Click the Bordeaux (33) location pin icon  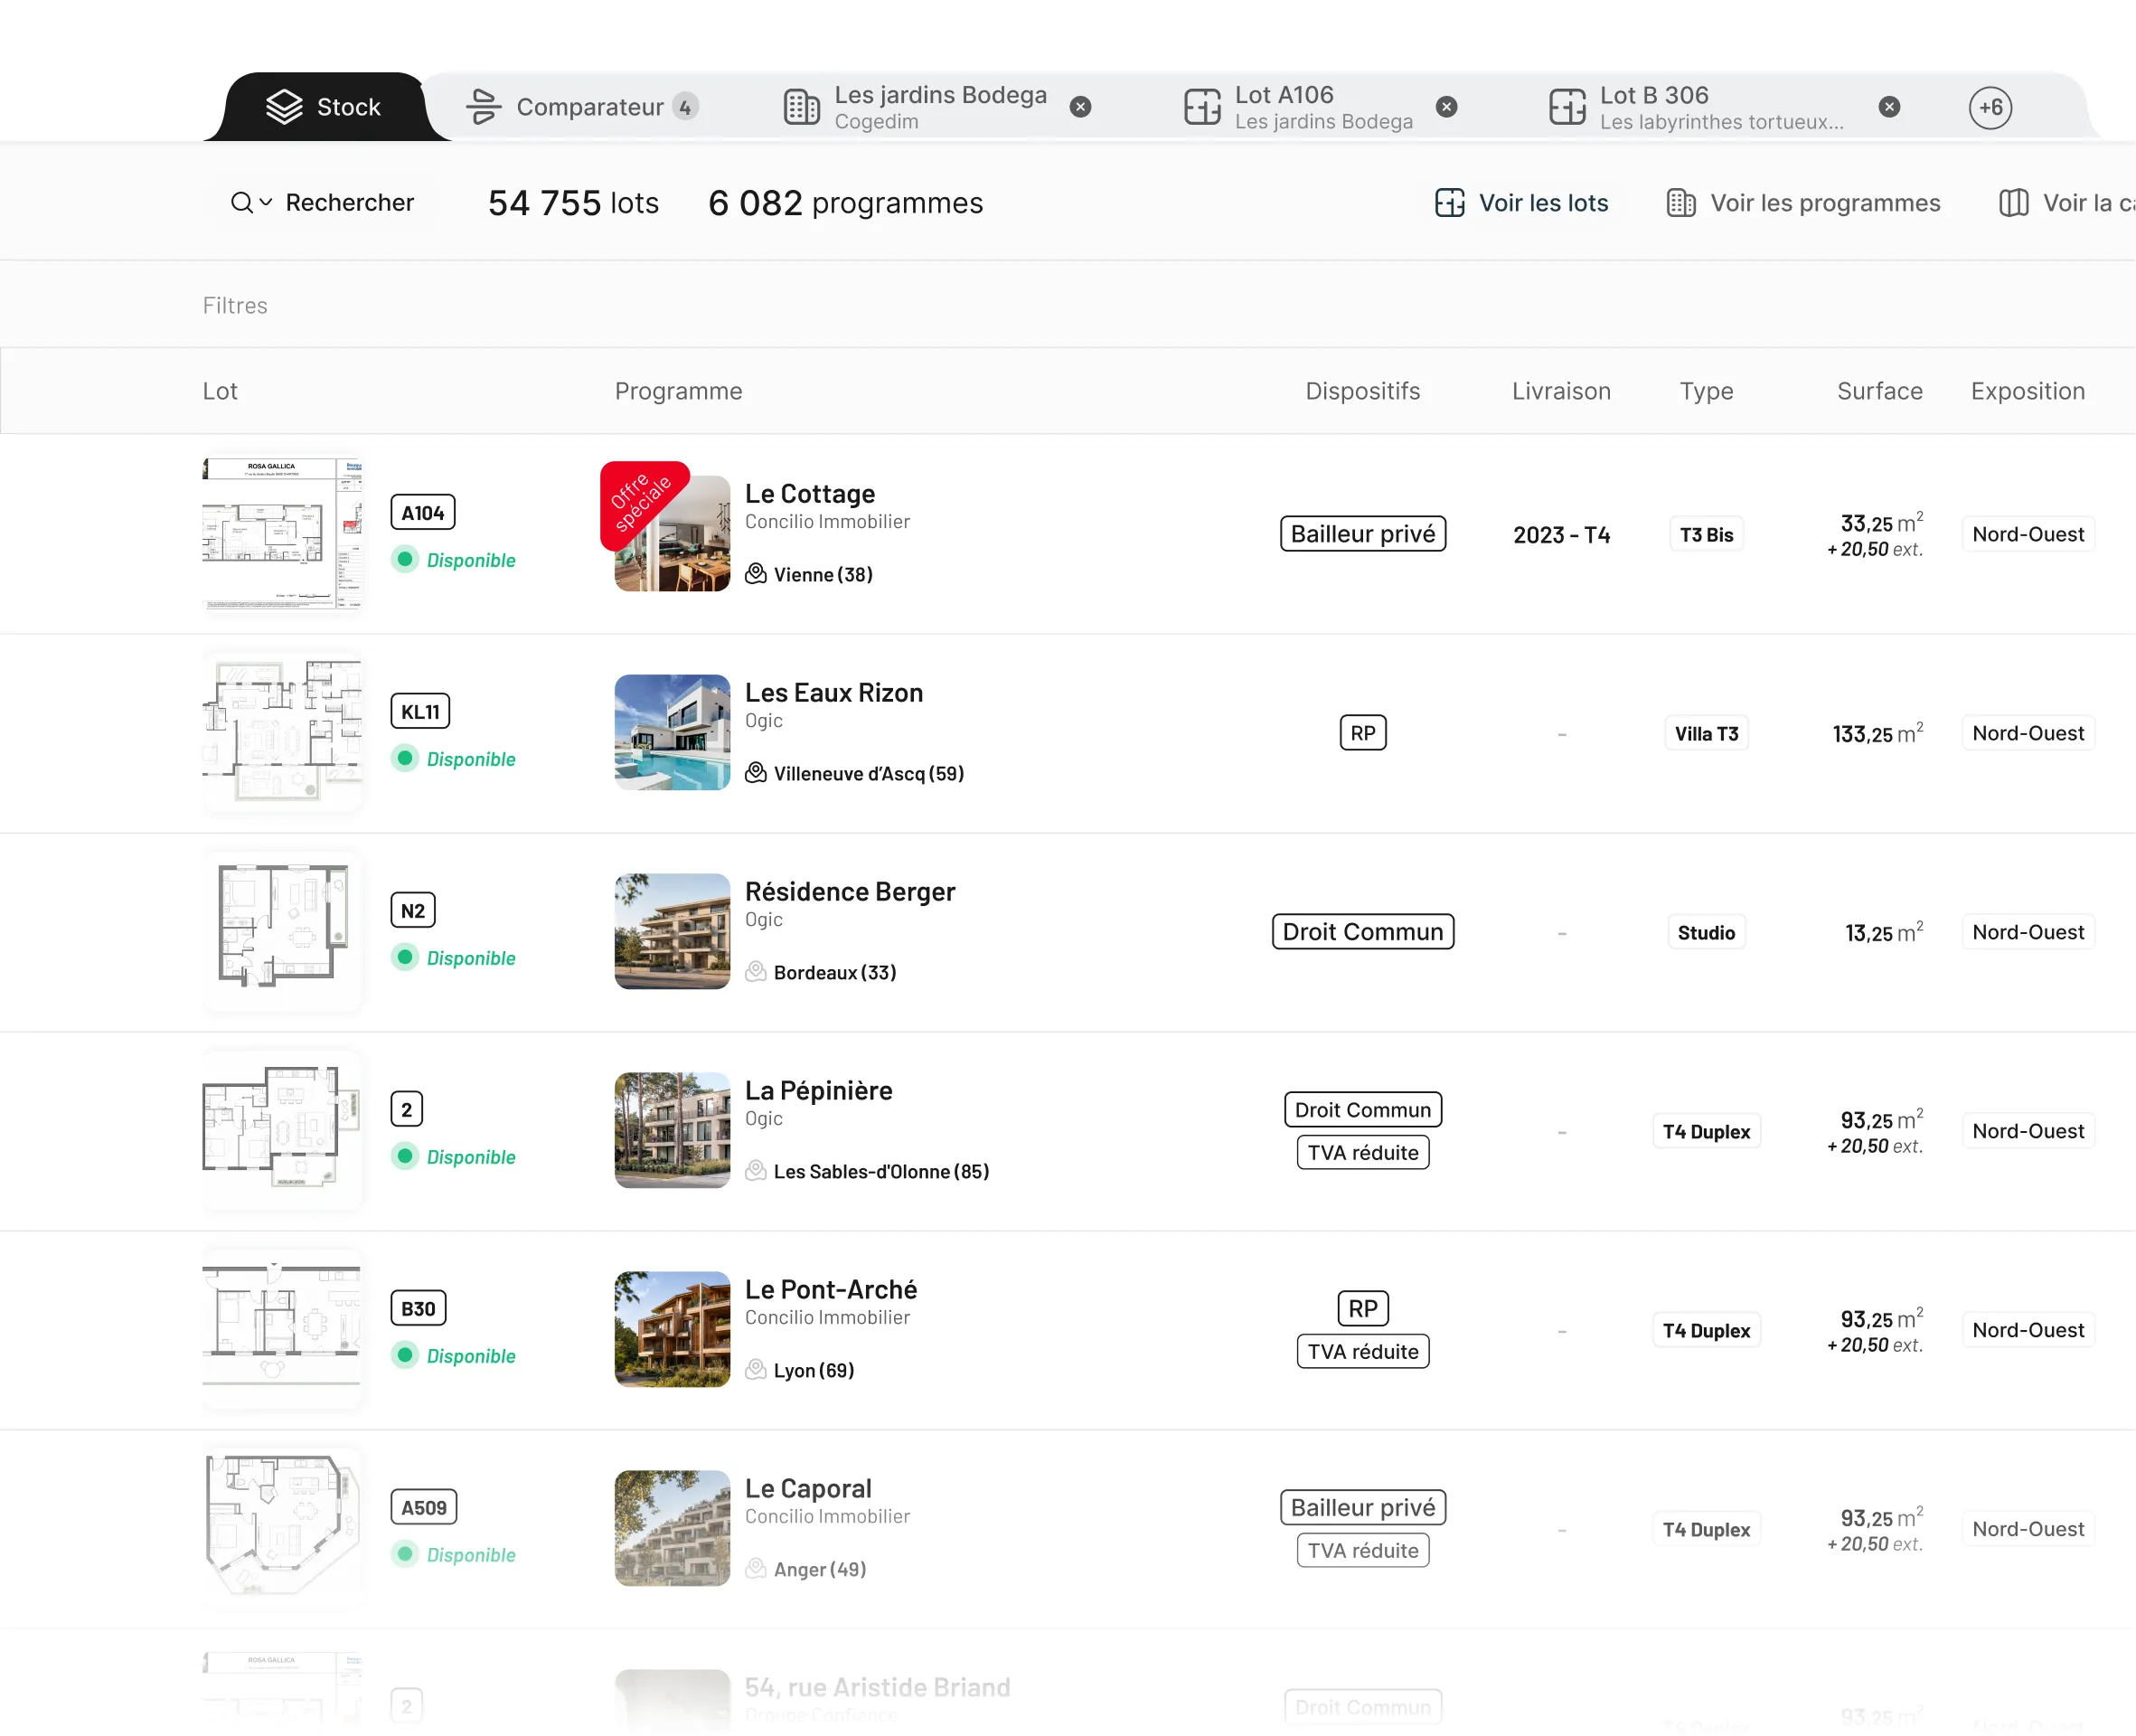pos(756,972)
